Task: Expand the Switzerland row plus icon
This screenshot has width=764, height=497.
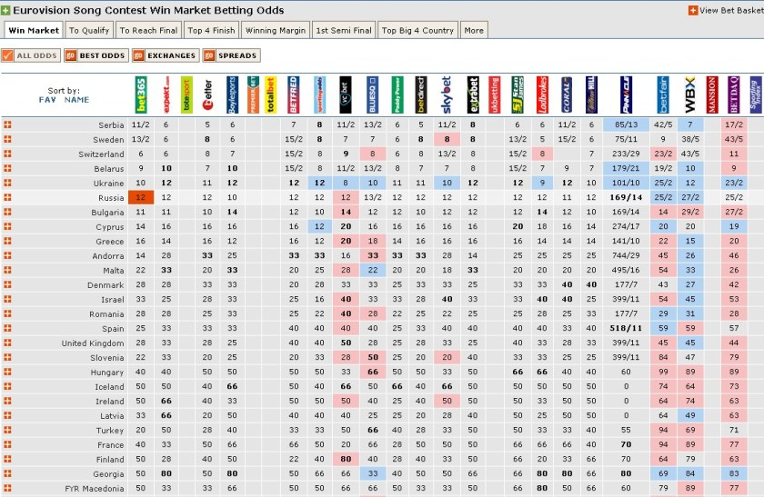Action: 7,154
